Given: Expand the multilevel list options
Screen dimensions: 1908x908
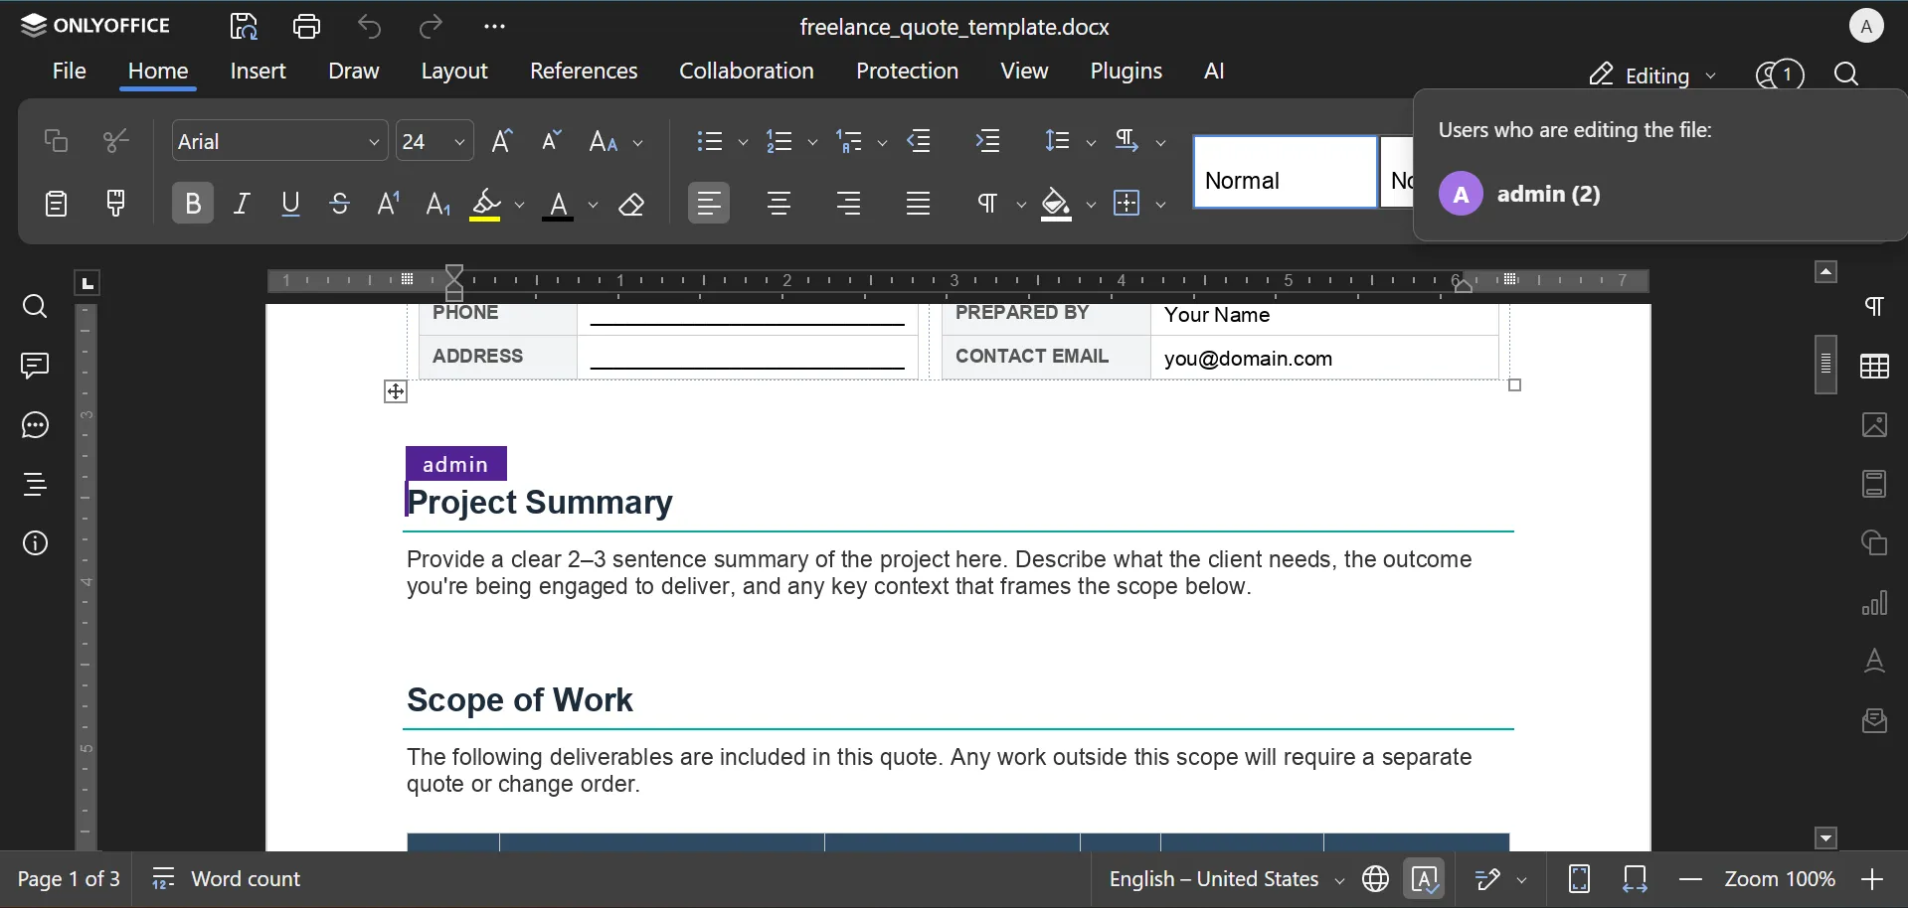Looking at the screenshot, I should tap(882, 142).
